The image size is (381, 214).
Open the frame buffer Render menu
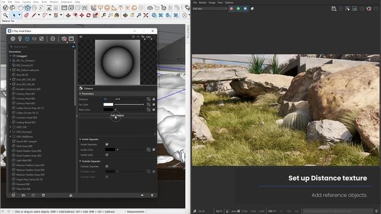pos(202,2)
